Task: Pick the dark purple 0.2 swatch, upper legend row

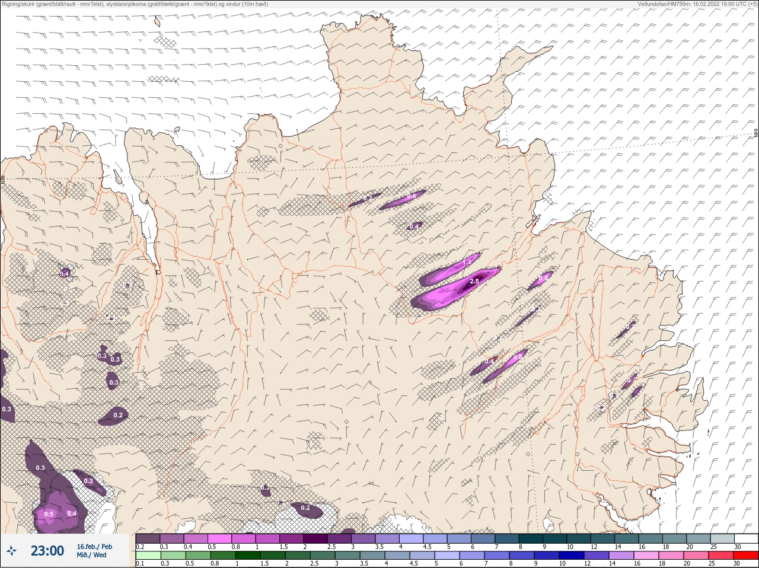Action: pos(148,538)
